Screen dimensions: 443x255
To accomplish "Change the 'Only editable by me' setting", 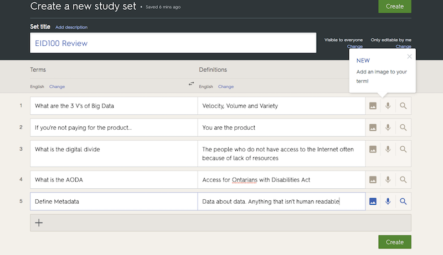I will pos(404,46).
